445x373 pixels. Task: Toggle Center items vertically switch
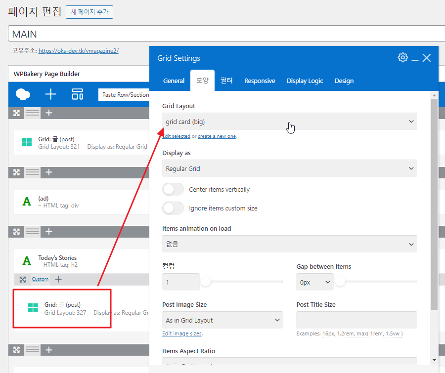click(x=173, y=189)
